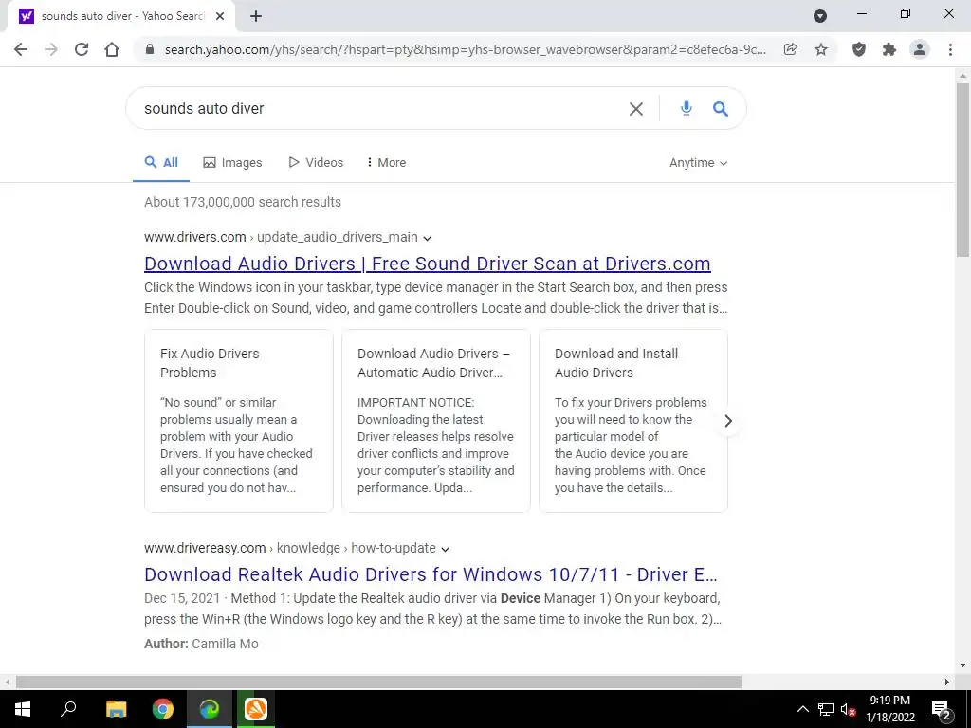Click the 'About 173,000,000 search results' text
The width and height of the screenshot is (971, 728).
pos(243,203)
